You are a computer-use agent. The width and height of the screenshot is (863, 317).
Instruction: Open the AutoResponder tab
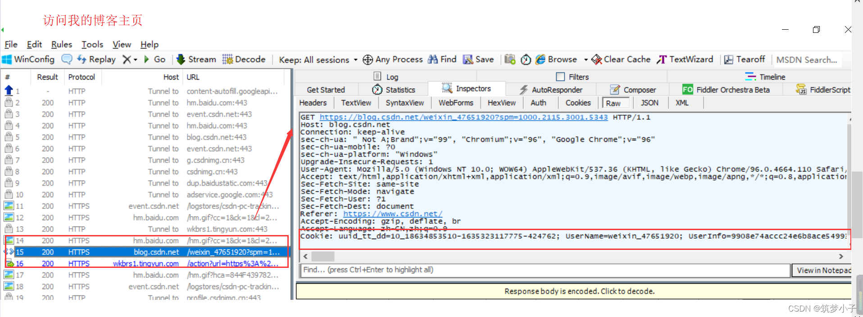click(551, 90)
